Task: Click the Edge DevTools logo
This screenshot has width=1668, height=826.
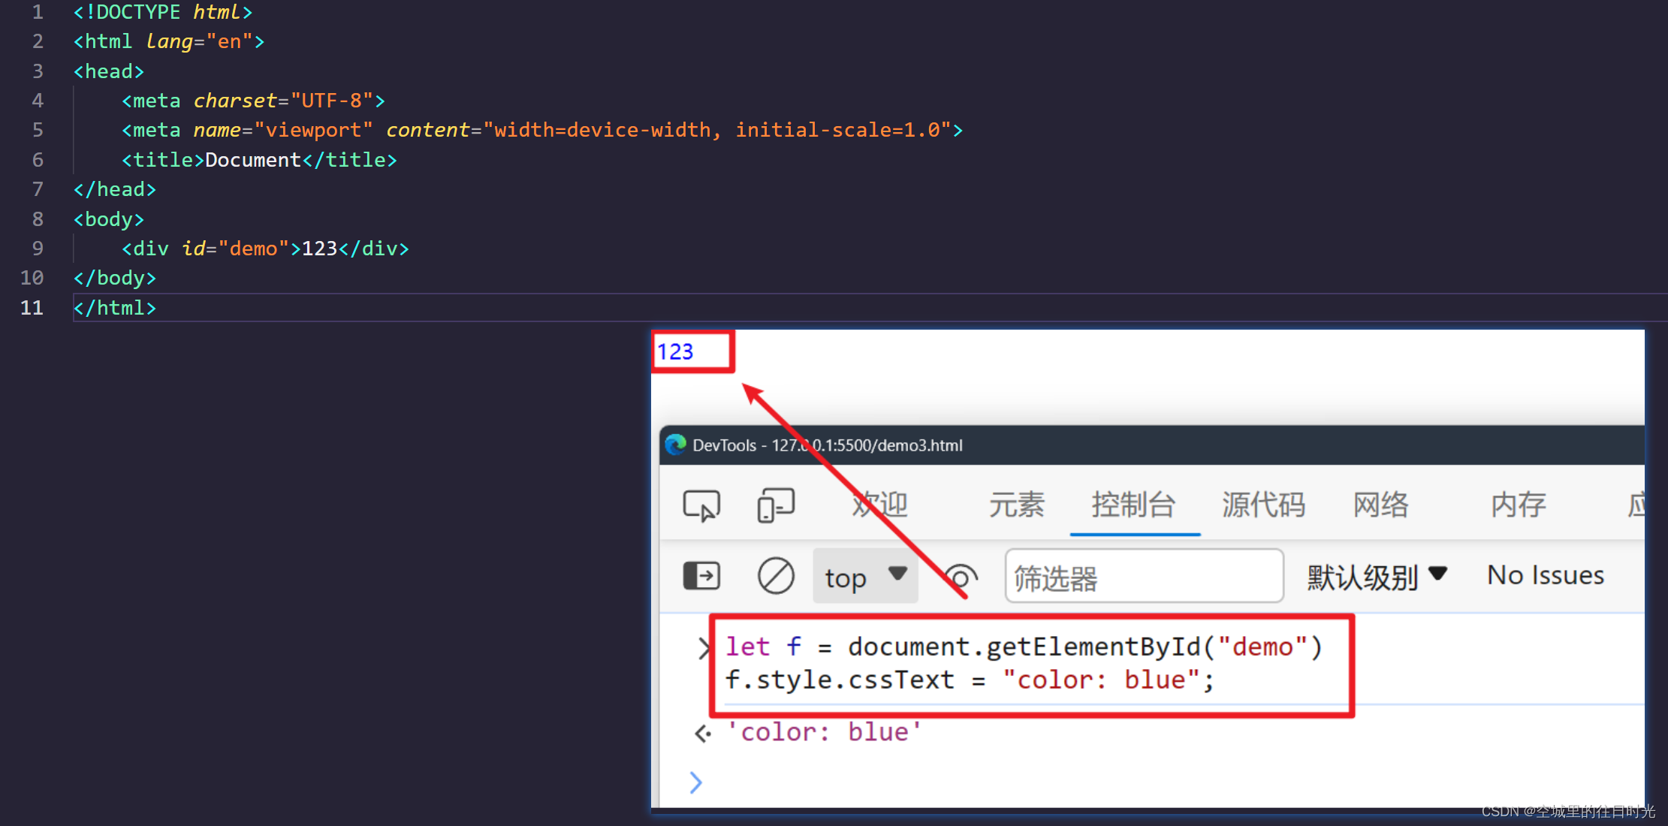Action: coord(677,445)
